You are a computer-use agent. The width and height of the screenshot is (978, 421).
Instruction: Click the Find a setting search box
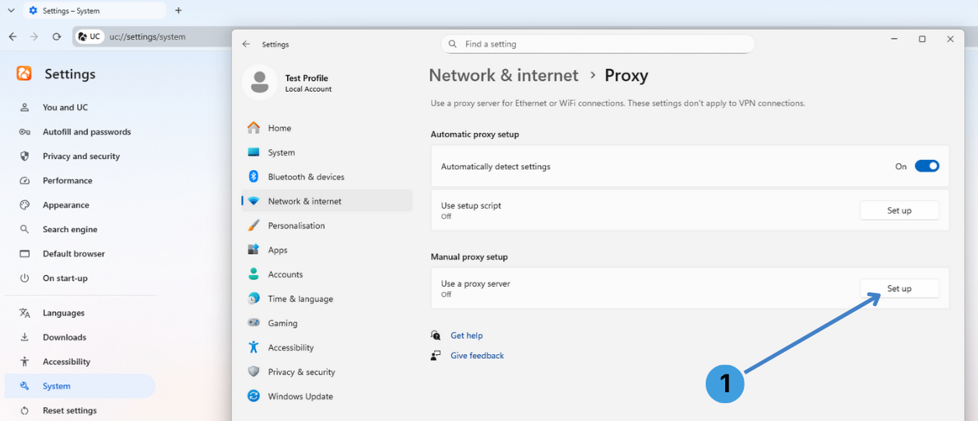tap(598, 44)
